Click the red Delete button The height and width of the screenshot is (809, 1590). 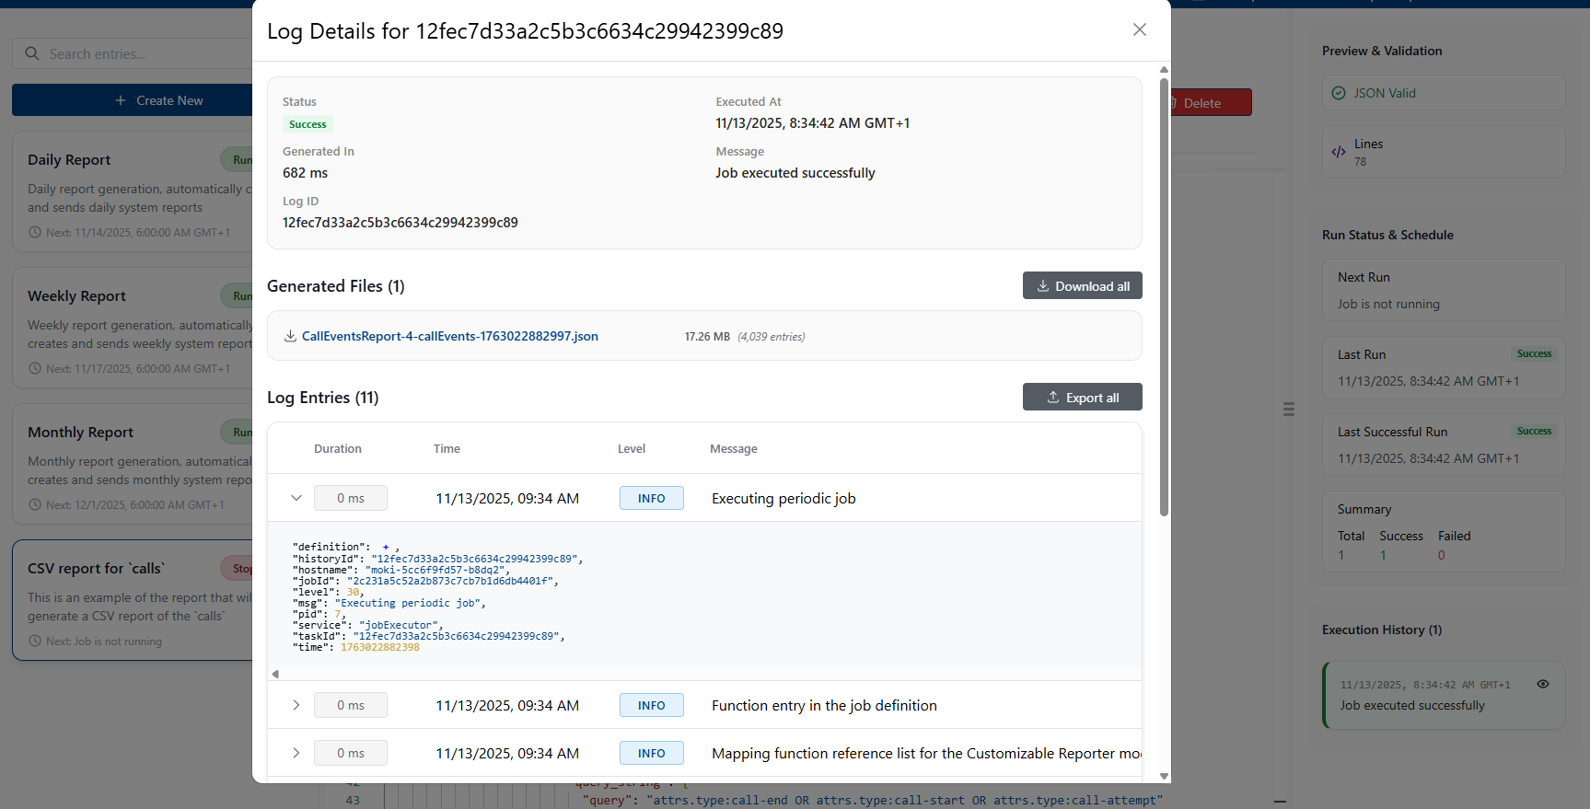[x=1210, y=103]
